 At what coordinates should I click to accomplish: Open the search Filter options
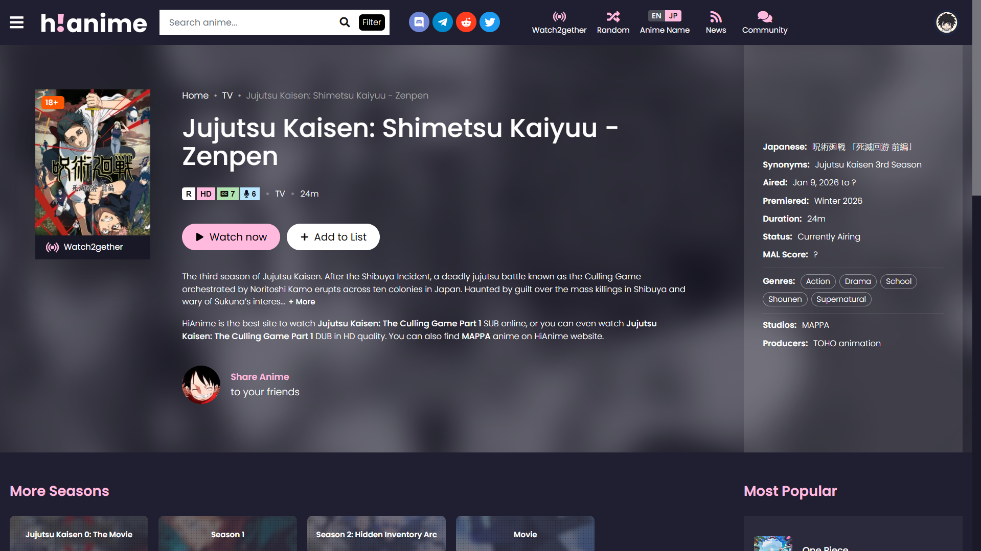[x=372, y=22]
